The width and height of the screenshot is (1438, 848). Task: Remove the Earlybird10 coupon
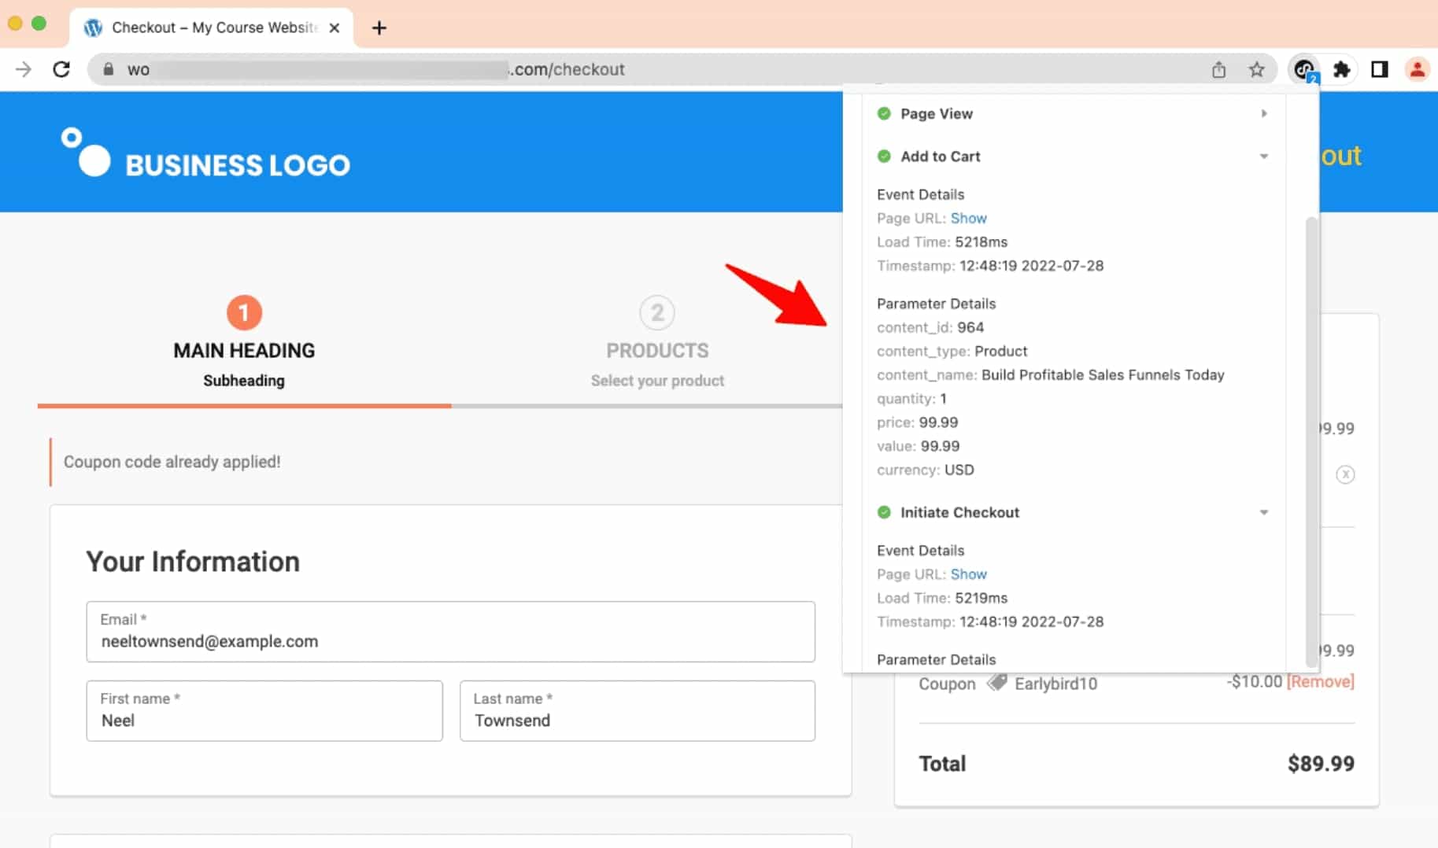[x=1320, y=681]
